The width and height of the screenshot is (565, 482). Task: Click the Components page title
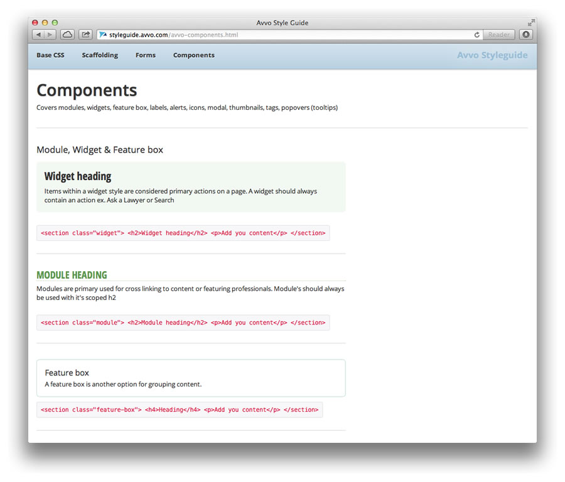[87, 90]
